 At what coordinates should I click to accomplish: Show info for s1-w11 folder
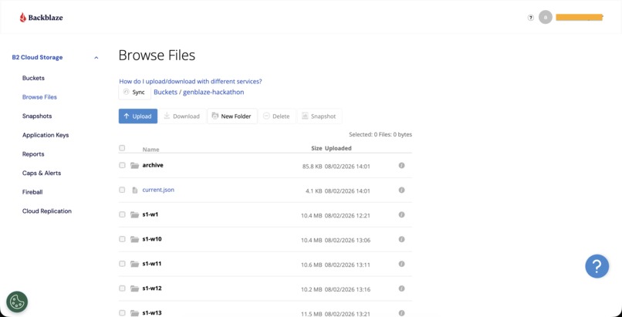[401, 264]
